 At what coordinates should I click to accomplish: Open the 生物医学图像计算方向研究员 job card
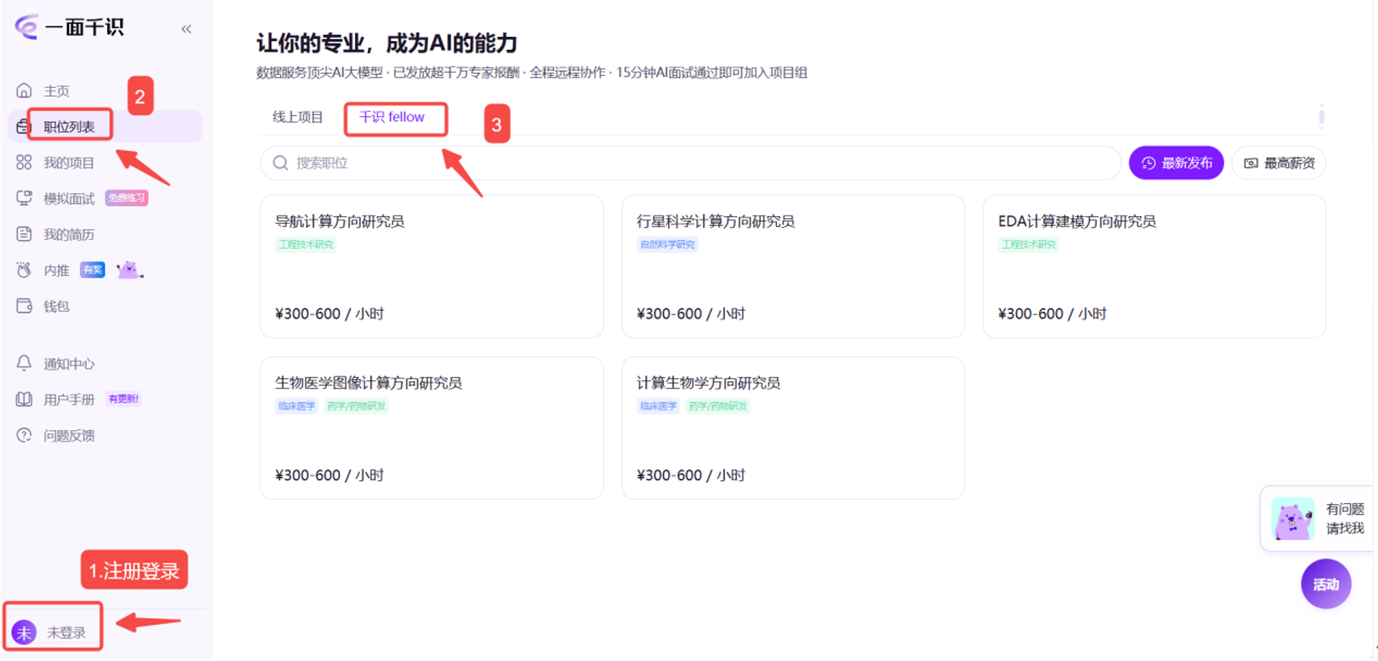(432, 428)
